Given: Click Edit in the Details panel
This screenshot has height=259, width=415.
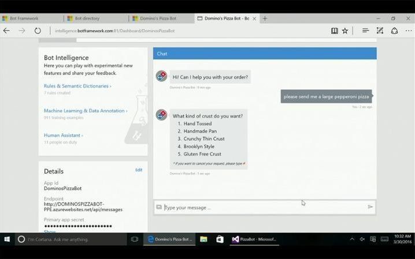Looking at the screenshot, I should [139, 170].
